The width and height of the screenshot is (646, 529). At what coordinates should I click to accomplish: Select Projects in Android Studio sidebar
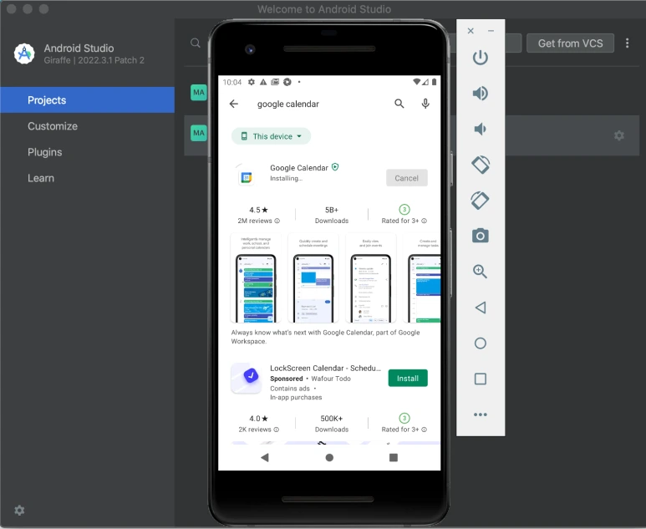88,100
